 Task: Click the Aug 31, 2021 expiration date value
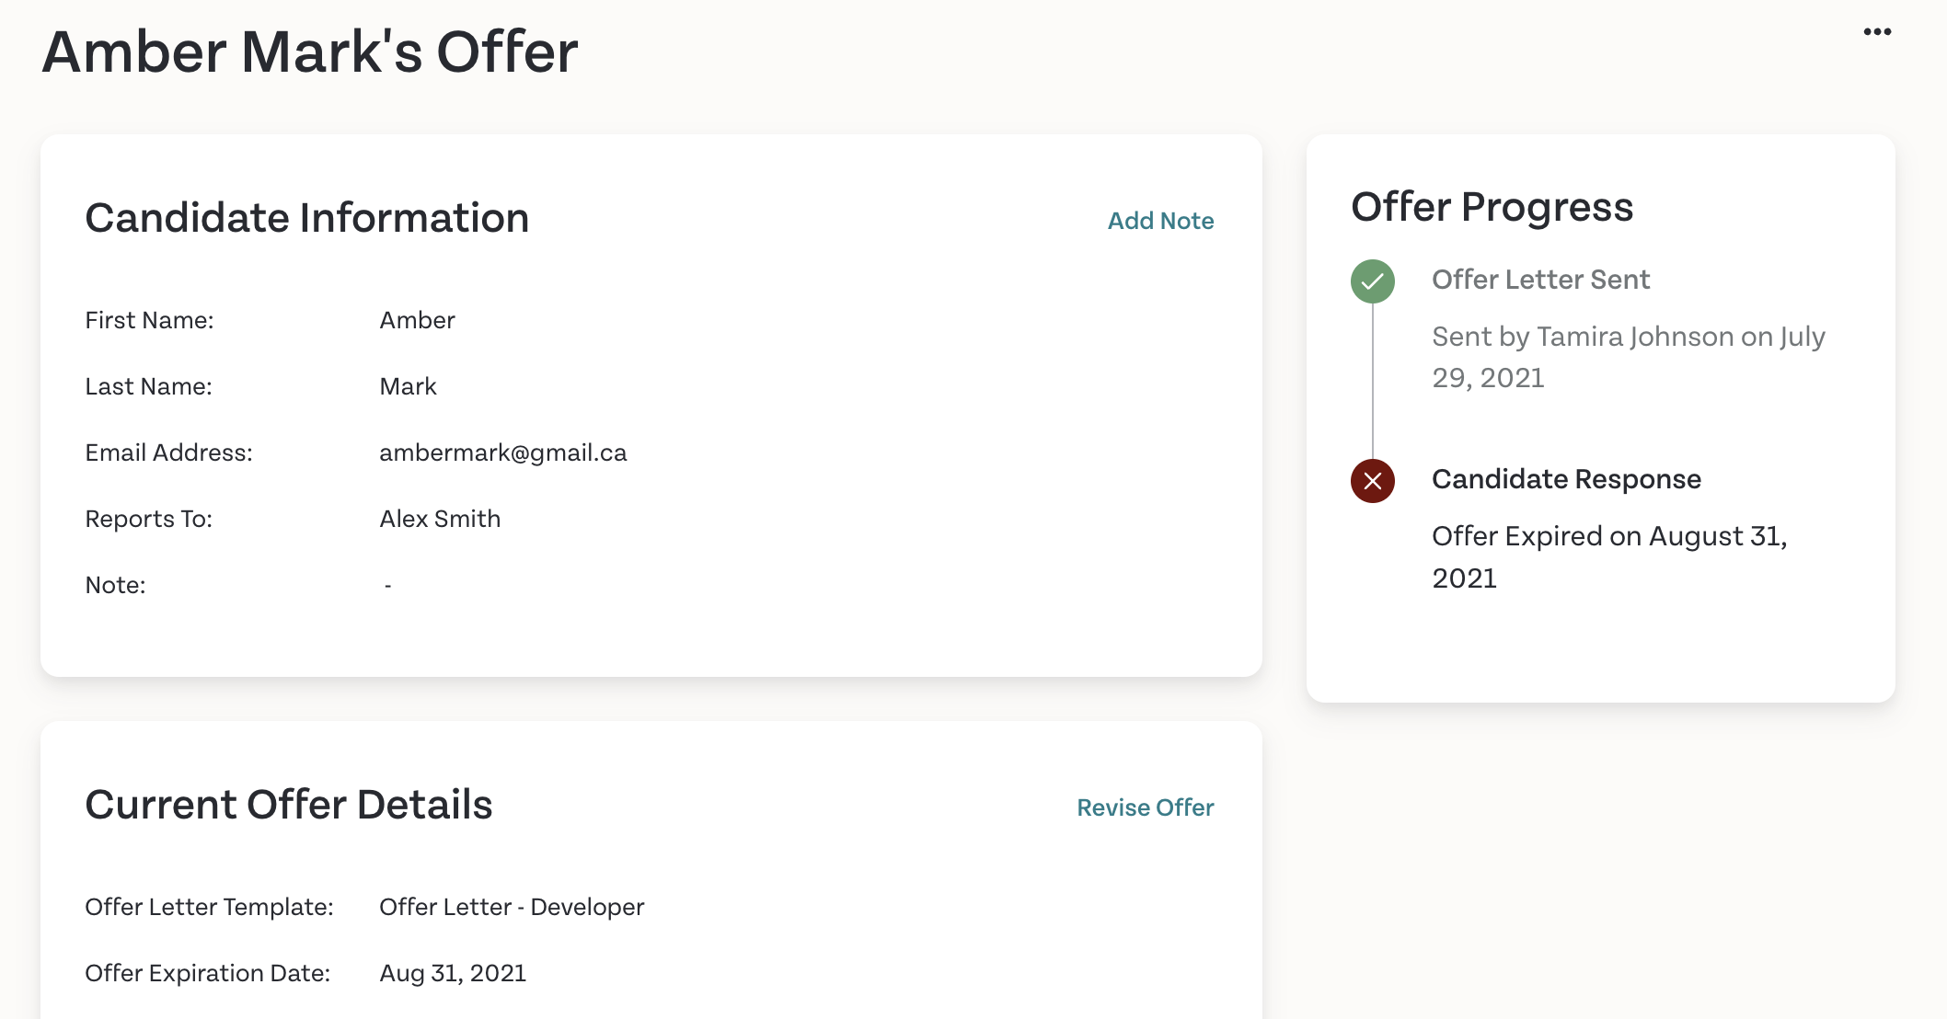click(453, 973)
